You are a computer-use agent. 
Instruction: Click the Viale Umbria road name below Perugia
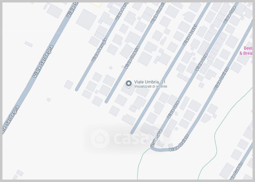(132, 57)
